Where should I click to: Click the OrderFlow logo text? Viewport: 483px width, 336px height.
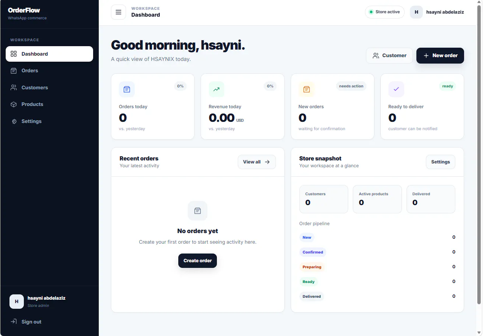click(x=24, y=10)
